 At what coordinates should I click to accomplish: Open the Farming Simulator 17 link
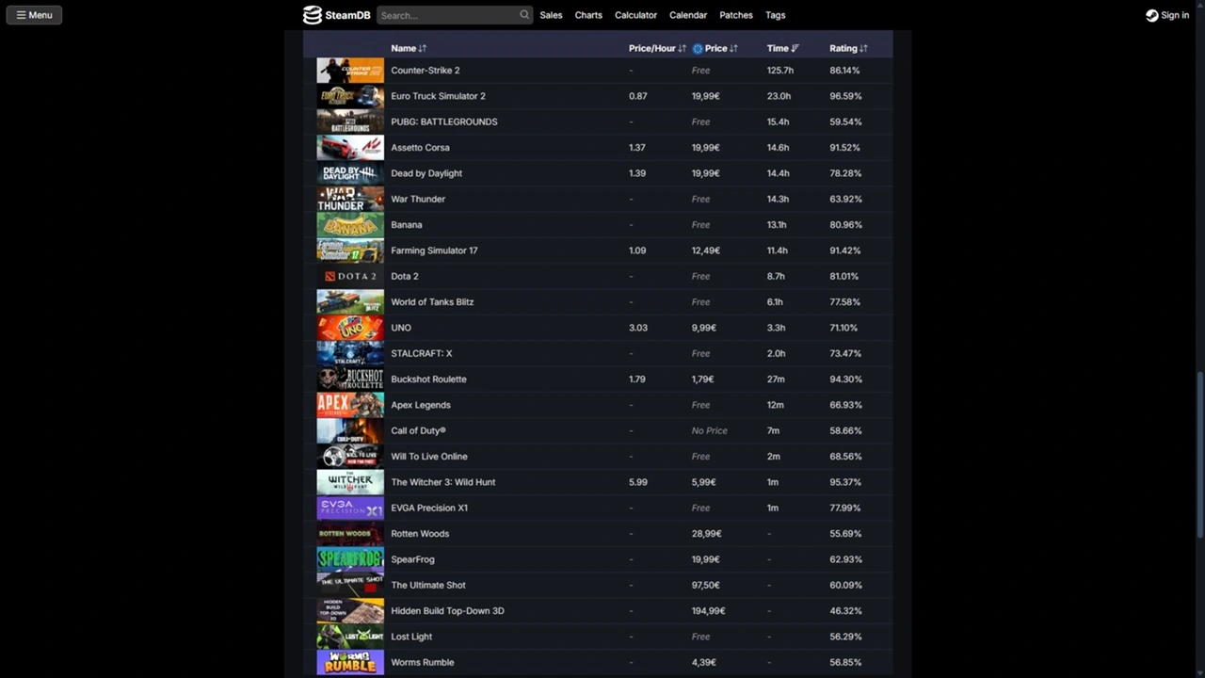pos(434,250)
